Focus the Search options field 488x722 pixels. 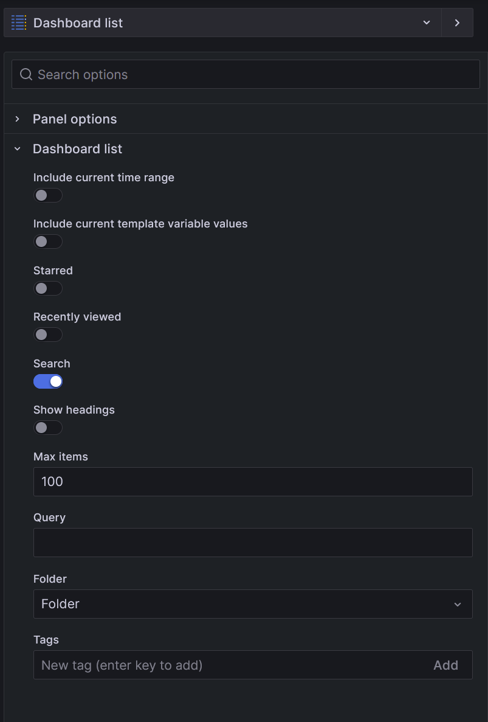coord(255,75)
